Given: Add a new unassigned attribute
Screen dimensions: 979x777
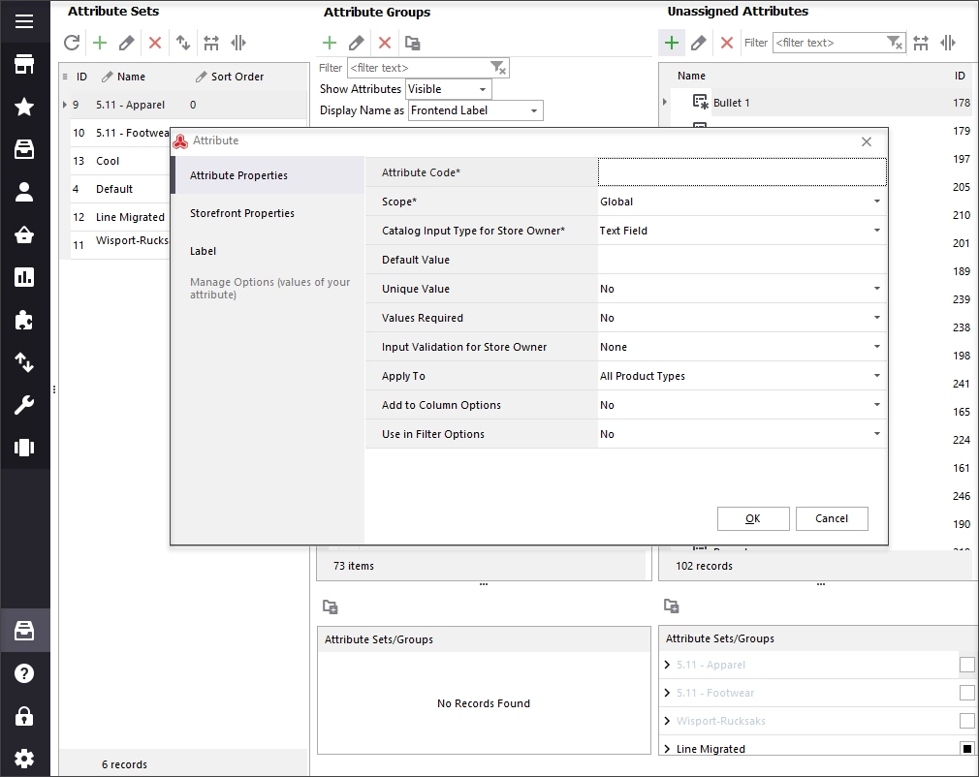Looking at the screenshot, I should point(671,43).
